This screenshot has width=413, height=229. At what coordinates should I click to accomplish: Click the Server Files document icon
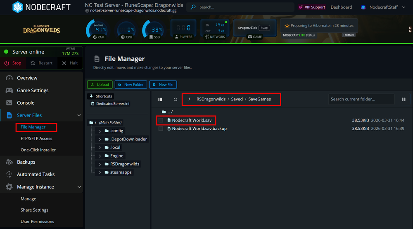tap(9, 115)
